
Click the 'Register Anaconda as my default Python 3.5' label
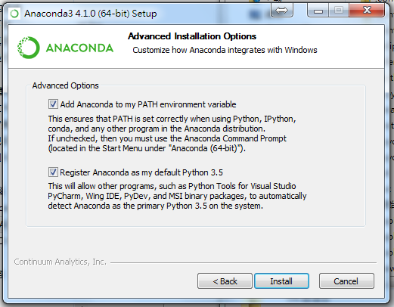pos(141,172)
